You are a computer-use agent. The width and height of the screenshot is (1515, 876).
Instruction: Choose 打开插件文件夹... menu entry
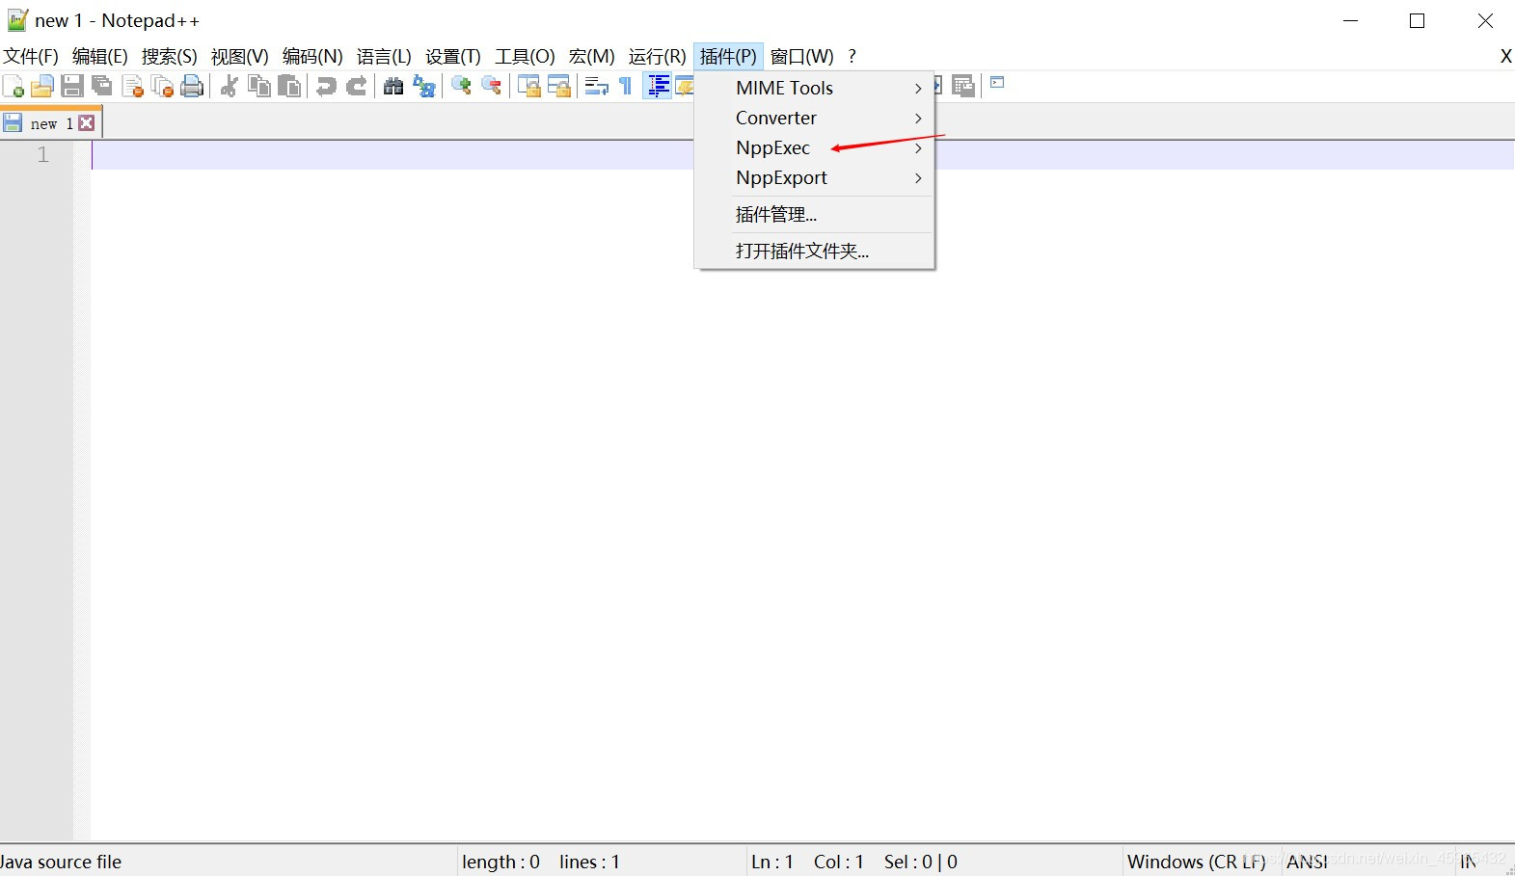(x=814, y=251)
